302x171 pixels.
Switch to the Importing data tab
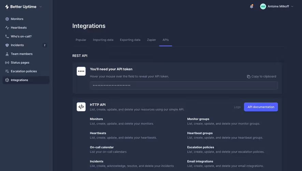click(x=103, y=40)
